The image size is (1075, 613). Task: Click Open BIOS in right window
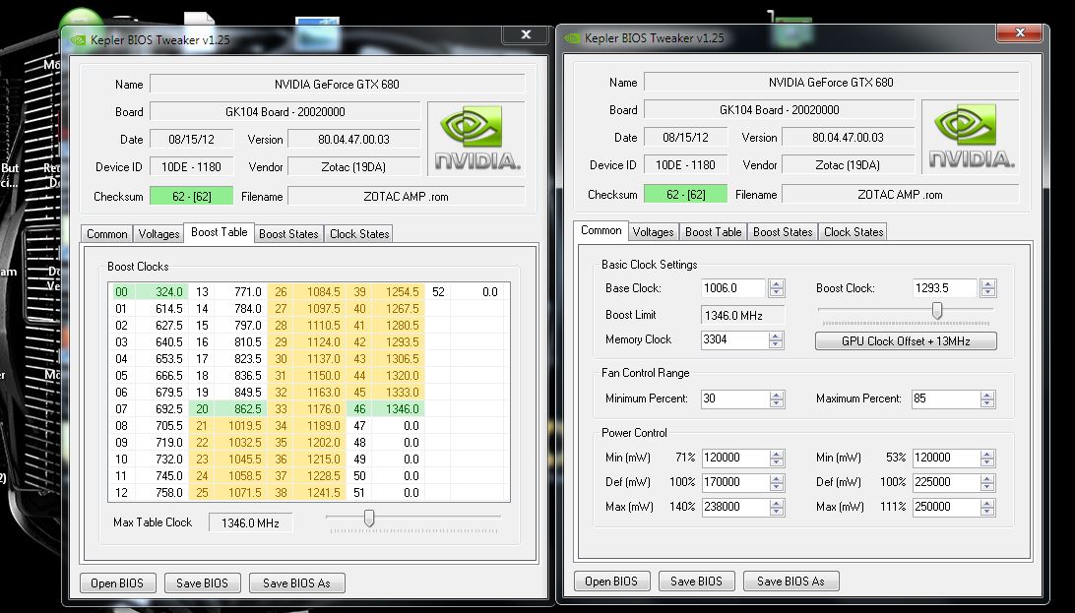611,581
